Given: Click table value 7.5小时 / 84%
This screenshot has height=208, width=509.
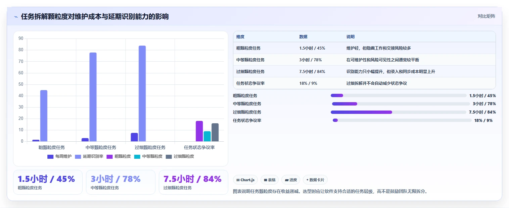Looking at the screenshot, I should pos(312,72).
